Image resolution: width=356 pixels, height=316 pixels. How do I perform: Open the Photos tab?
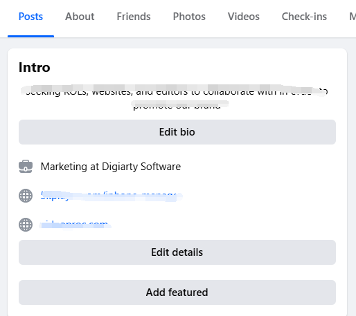(x=189, y=17)
